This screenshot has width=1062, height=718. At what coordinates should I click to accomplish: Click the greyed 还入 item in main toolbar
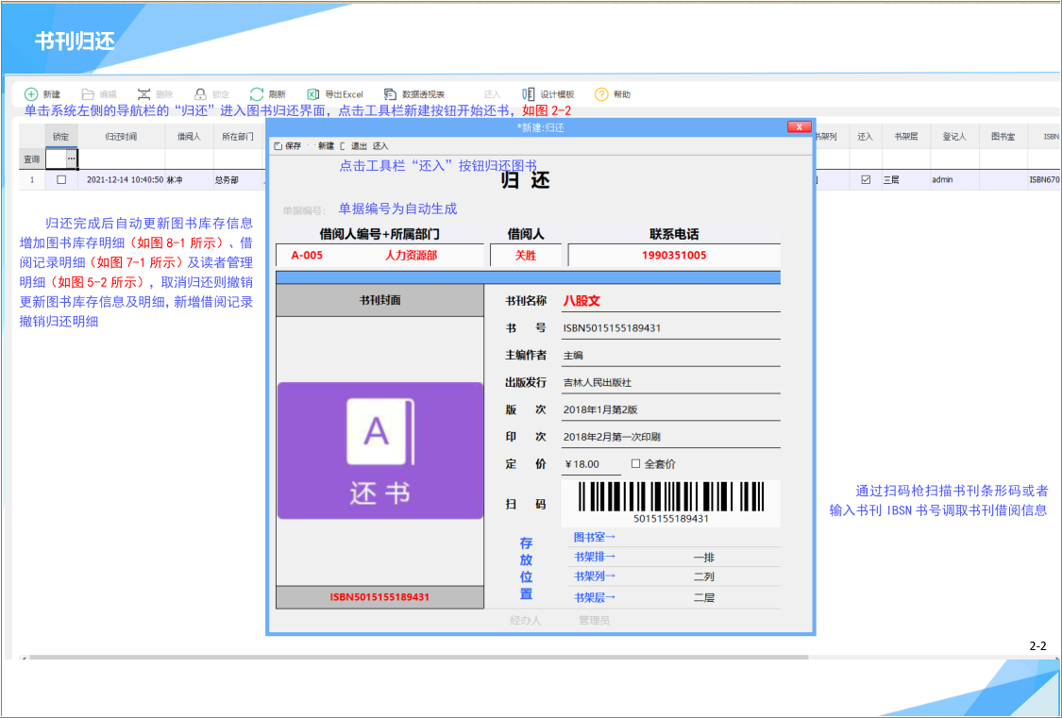pos(493,94)
